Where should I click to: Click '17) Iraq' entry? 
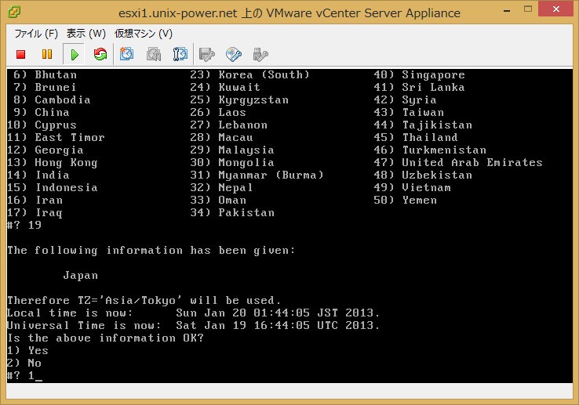click(35, 212)
